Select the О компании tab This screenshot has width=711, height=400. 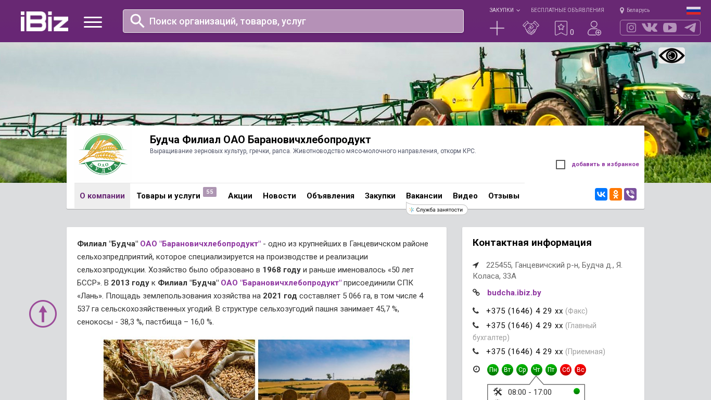pyautogui.click(x=102, y=196)
